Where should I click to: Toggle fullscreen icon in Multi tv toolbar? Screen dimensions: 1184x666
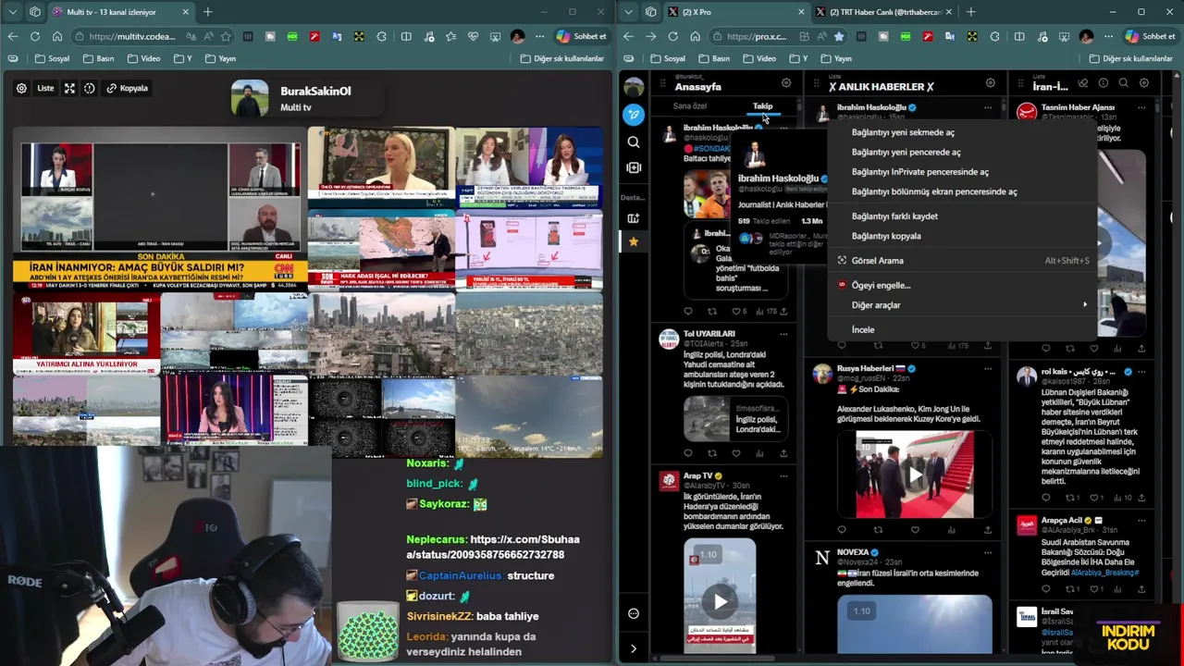[69, 88]
